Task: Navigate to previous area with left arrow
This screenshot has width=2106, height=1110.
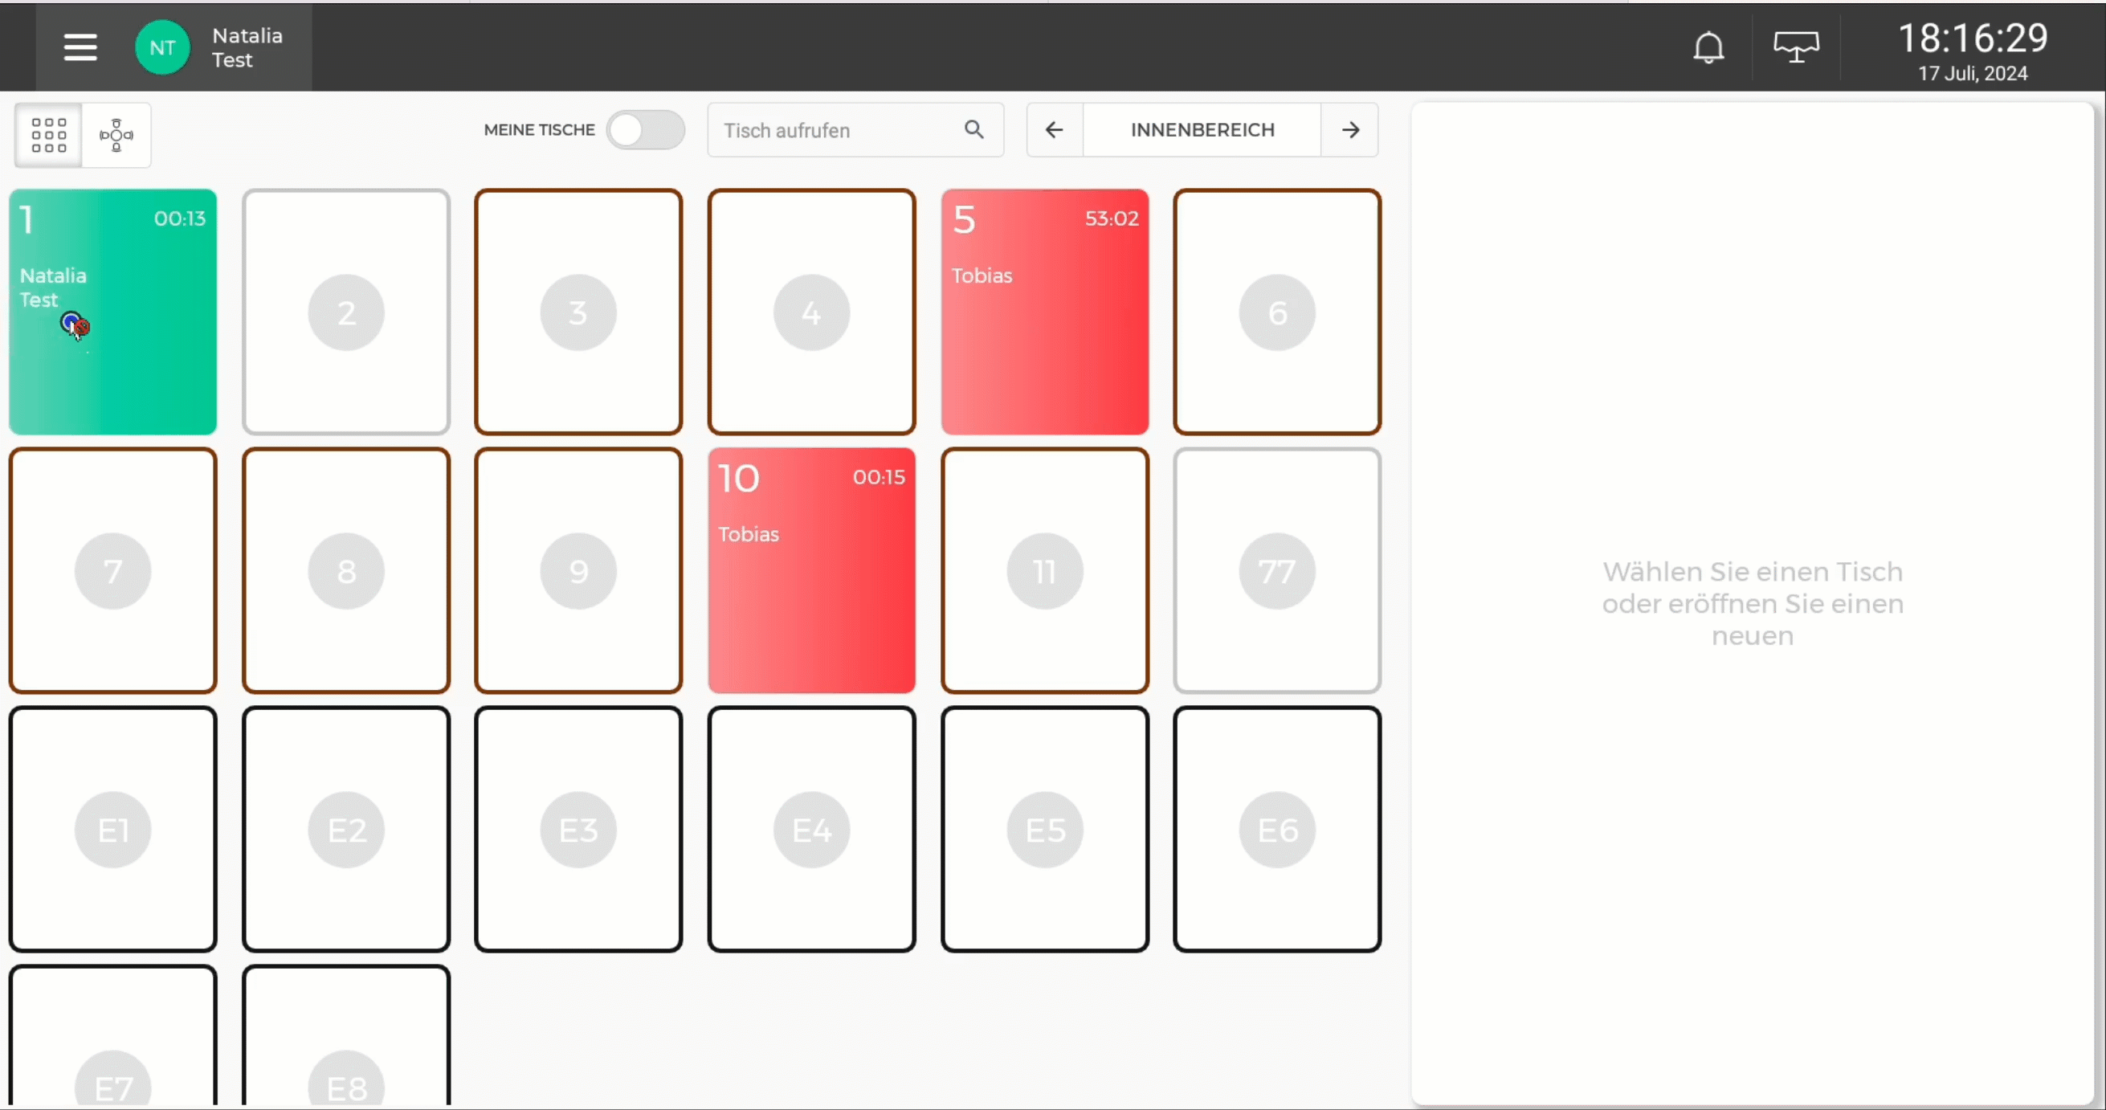Action: point(1053,129)
